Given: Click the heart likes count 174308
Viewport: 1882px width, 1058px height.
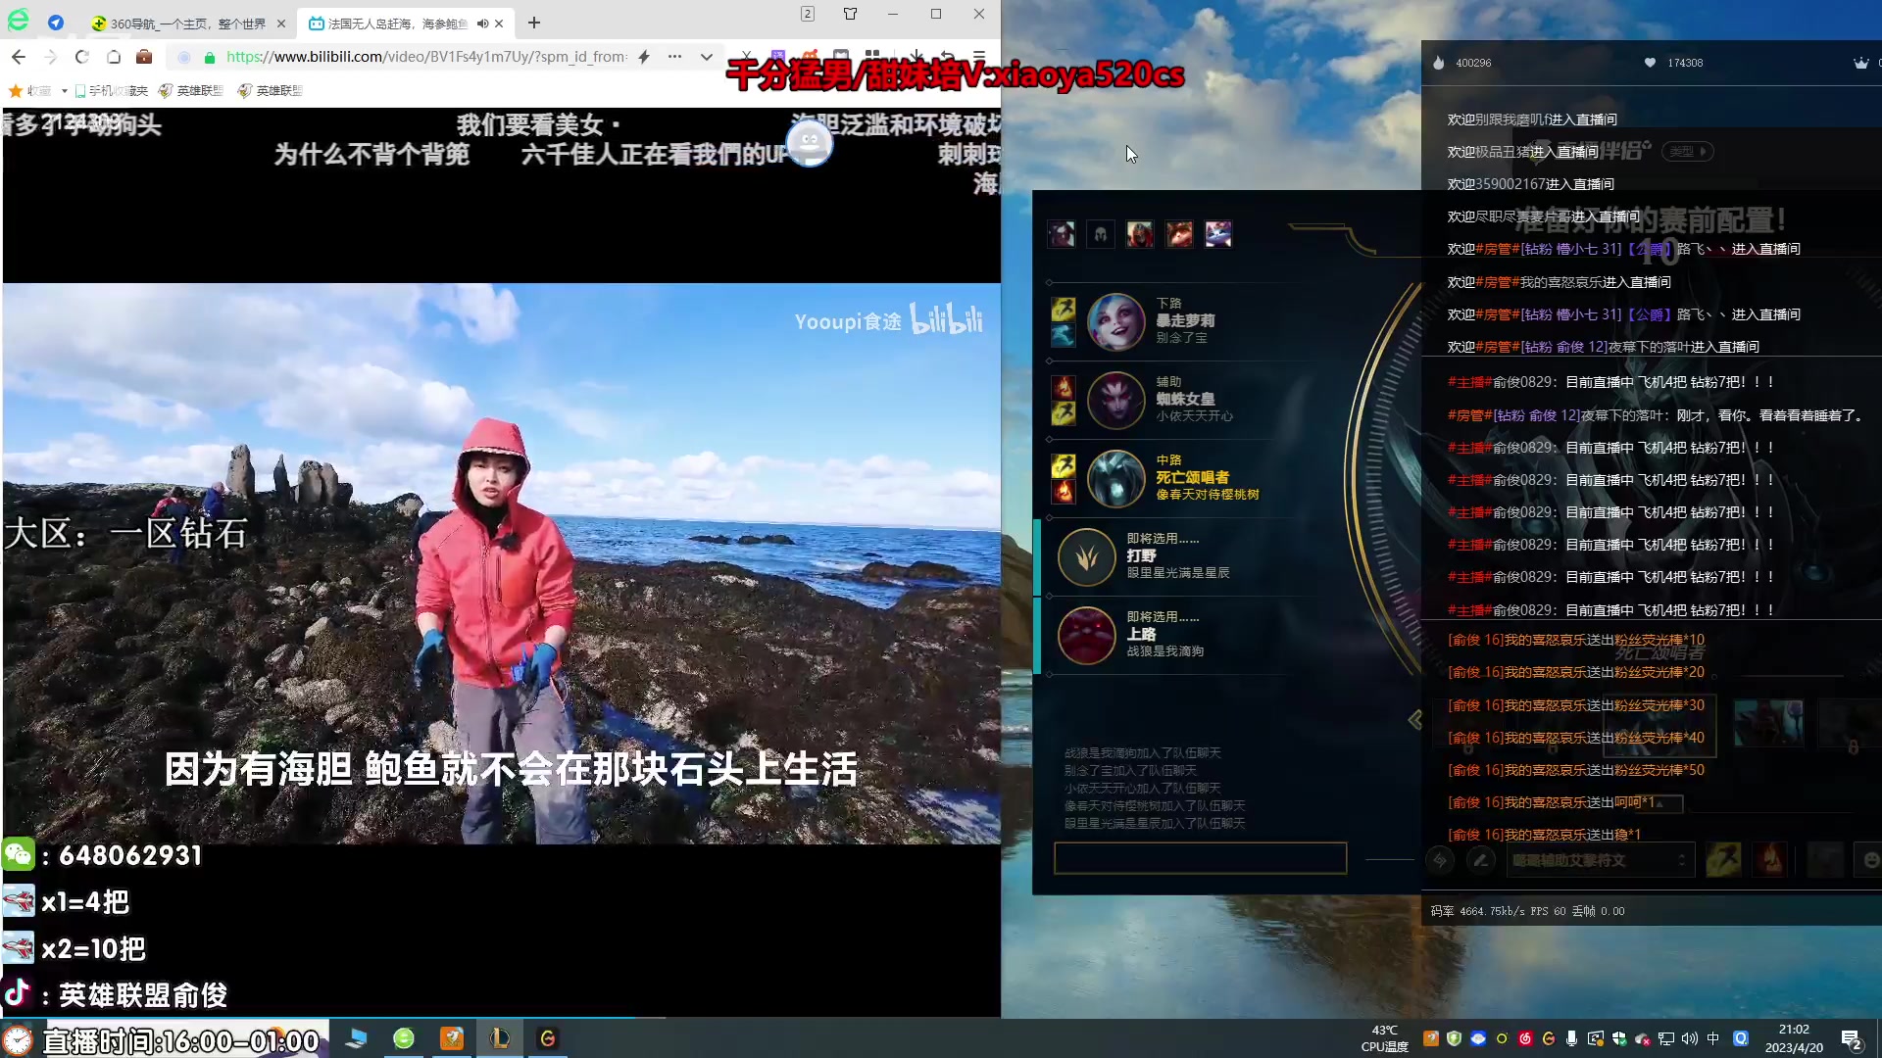Looking at the screenshot, I should pos(1673,63).
